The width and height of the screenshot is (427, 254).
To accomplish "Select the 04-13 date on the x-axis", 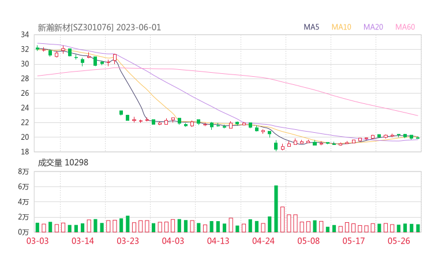I will (x=218, y=241).
